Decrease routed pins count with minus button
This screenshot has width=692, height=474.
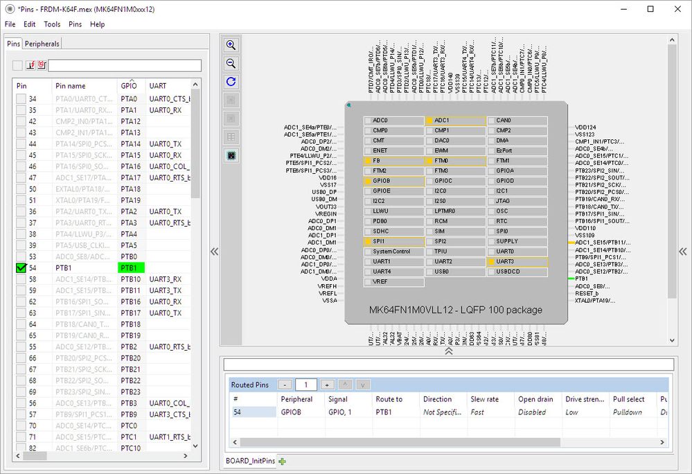[x=285, y=385]
